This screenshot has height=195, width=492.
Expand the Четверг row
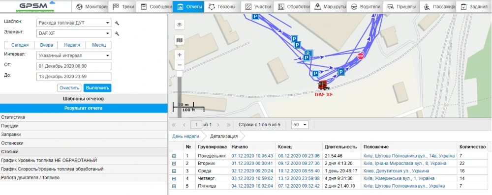point(174,179)
